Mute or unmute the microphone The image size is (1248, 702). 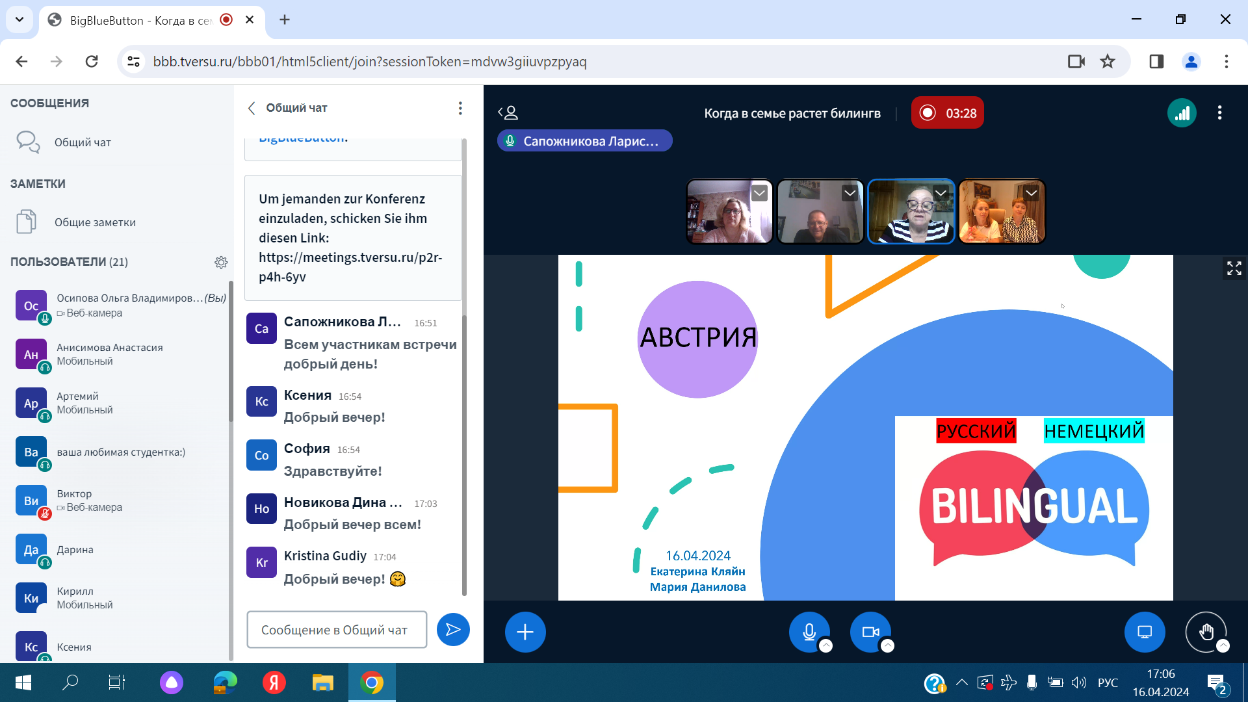809,632
